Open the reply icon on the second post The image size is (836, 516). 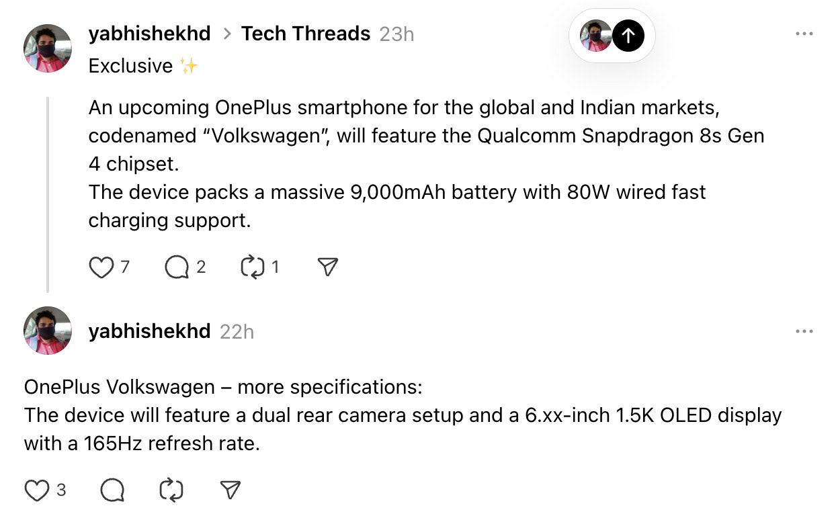tap(112, 490)
